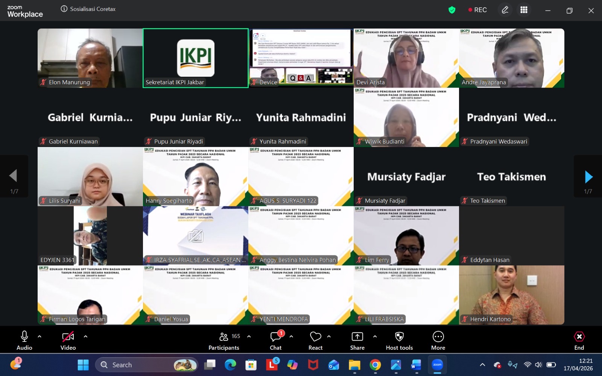
Task: Open the annotation pencil icon
Action: (505, 10)
